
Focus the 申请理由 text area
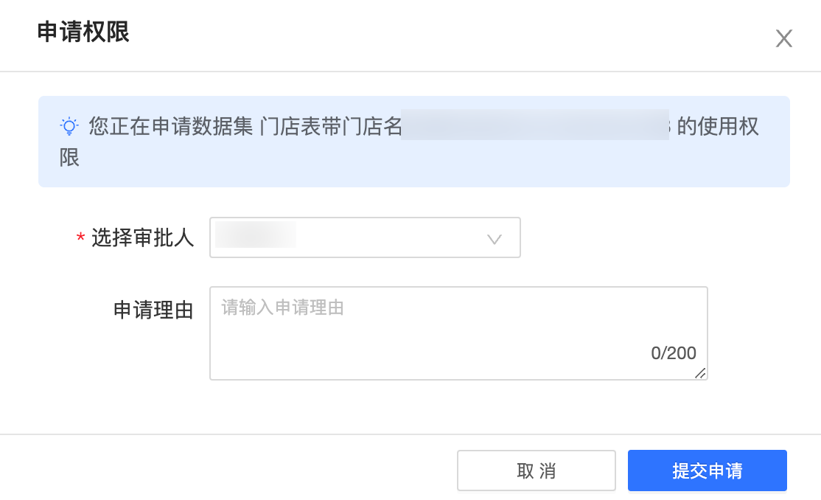tap(458, 333)
